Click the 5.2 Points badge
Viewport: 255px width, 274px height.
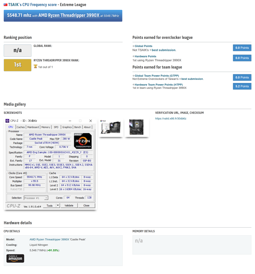(x=242, y=86)
